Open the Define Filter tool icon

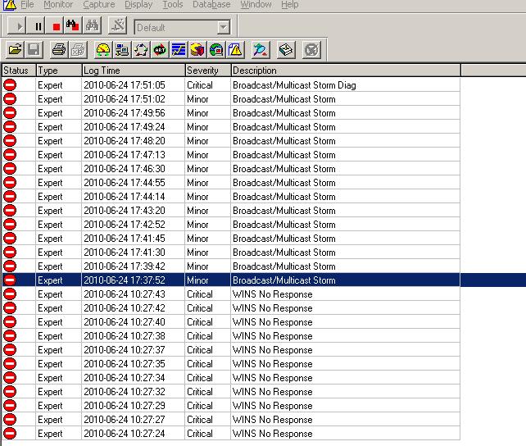coord(118,27)
